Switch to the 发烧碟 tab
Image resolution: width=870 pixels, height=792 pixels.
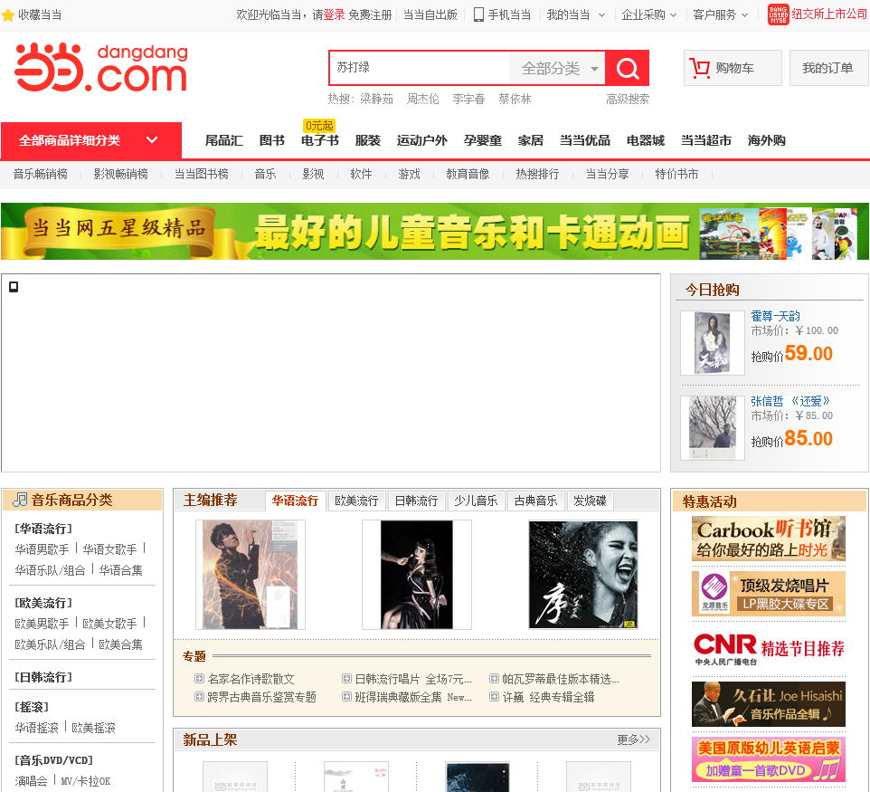[590, 501]
